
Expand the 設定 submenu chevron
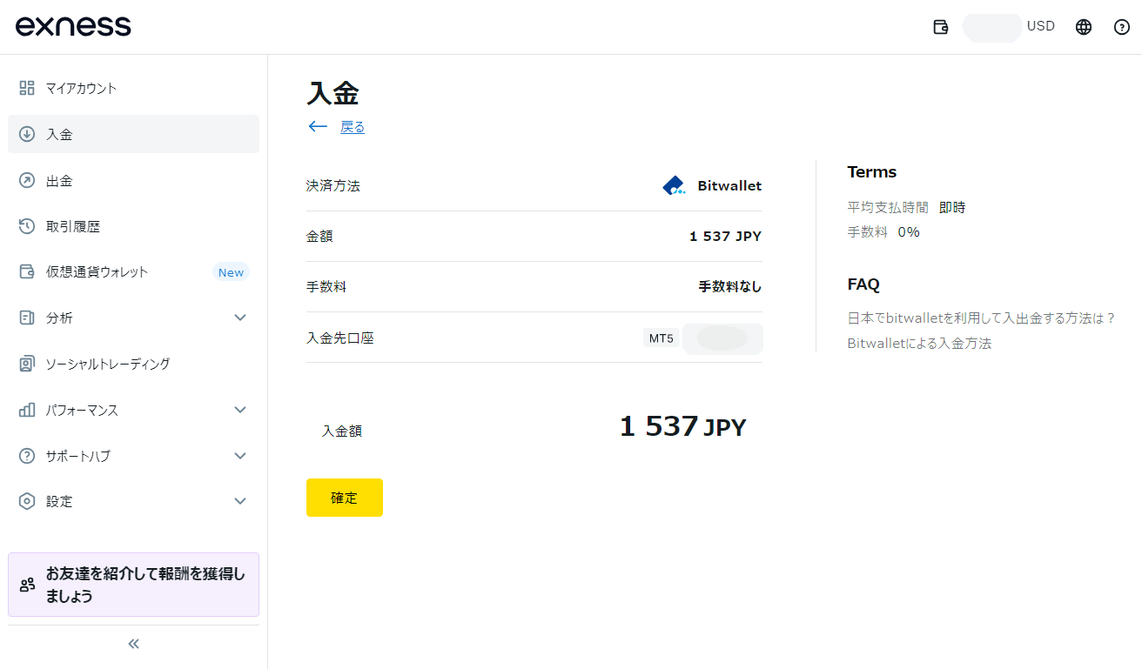point(241,501)
